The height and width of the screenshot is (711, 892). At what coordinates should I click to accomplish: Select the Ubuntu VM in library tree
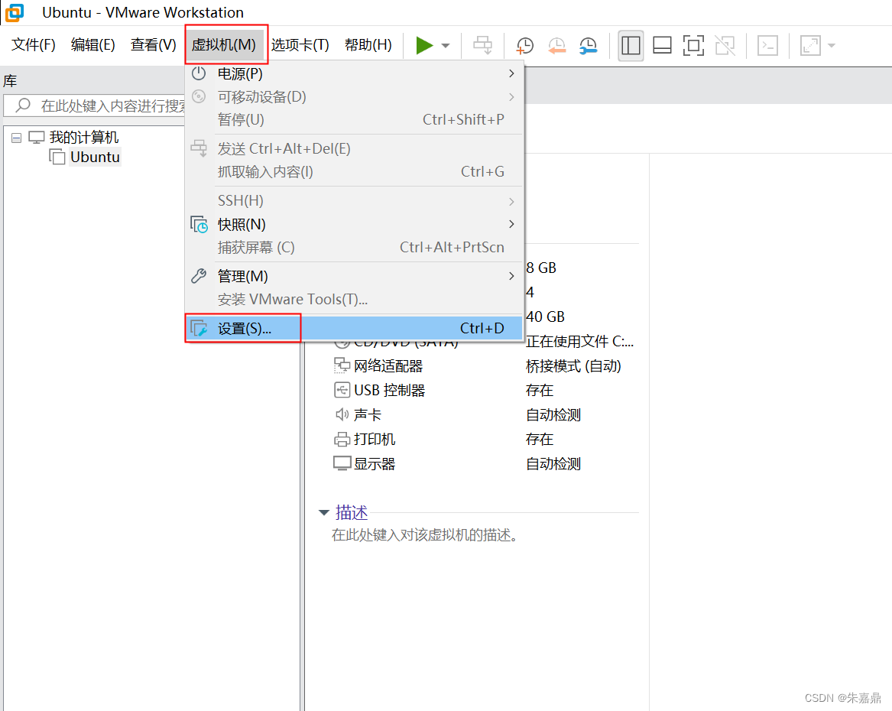pos(95,157)
